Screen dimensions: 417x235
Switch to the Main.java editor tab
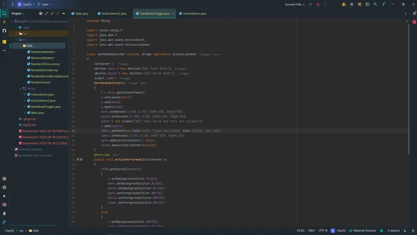[80, 13]
